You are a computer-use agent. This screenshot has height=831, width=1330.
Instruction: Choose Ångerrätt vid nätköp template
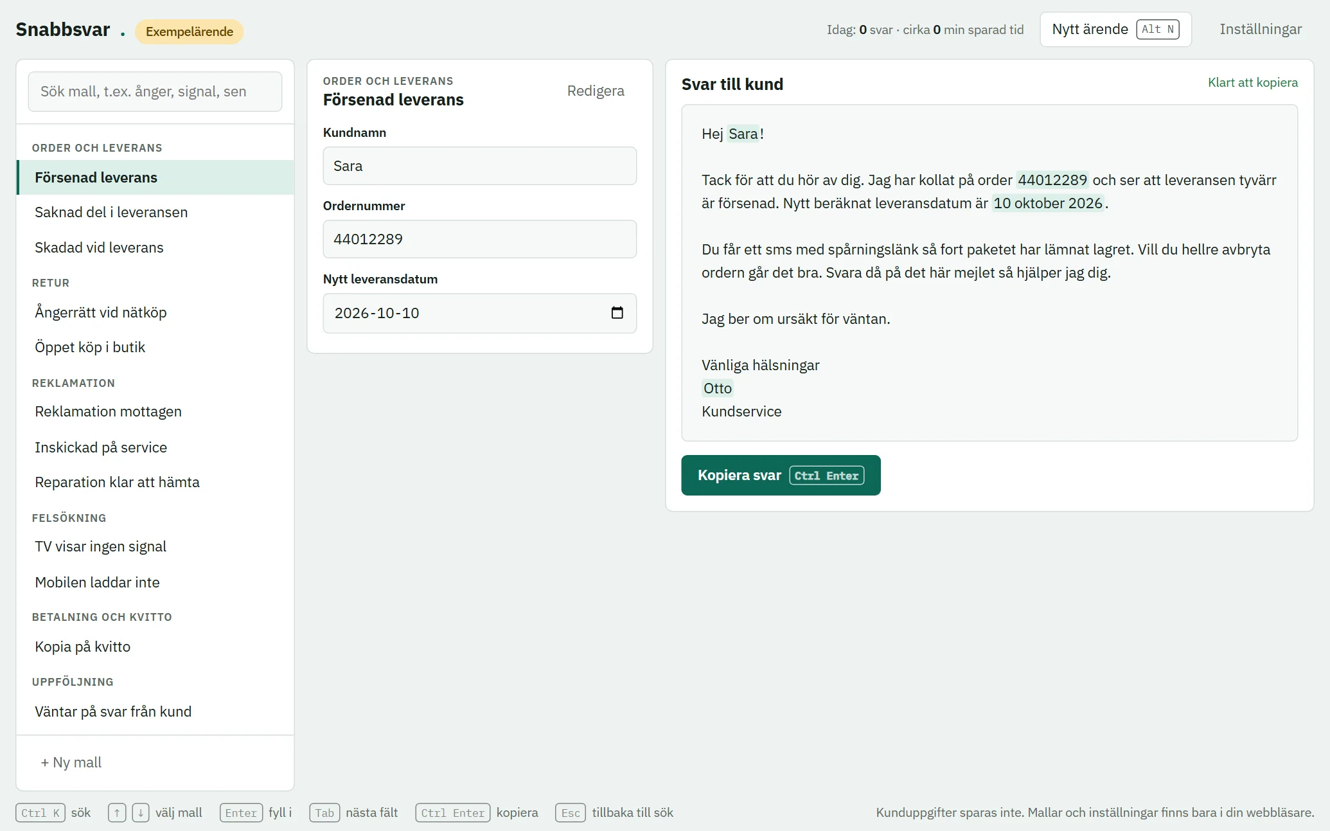pos(155,312)
